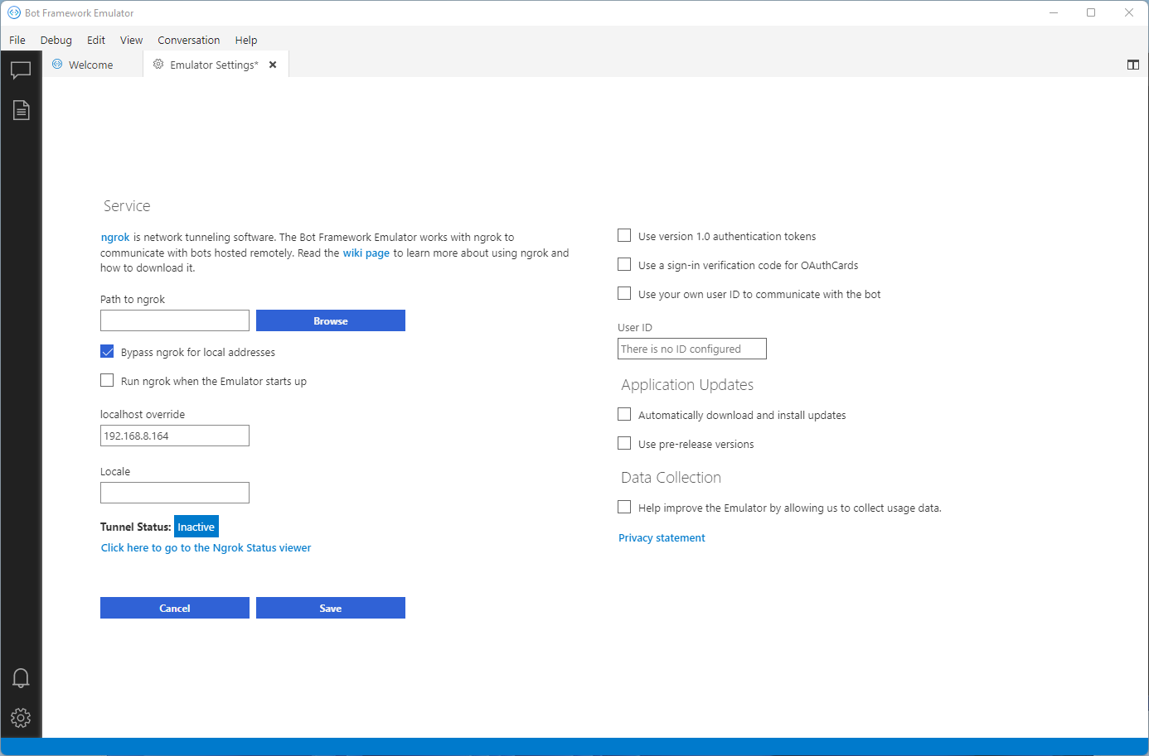Click the Emulator Settings tab gear icon
The height and width of the screenshot is (756, 1149).
point(158,64)
